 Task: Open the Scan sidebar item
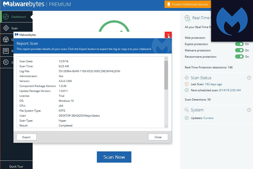(16, 28)
